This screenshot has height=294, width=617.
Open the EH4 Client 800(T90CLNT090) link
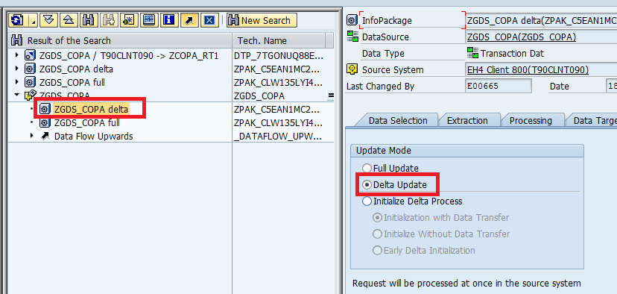528,69
